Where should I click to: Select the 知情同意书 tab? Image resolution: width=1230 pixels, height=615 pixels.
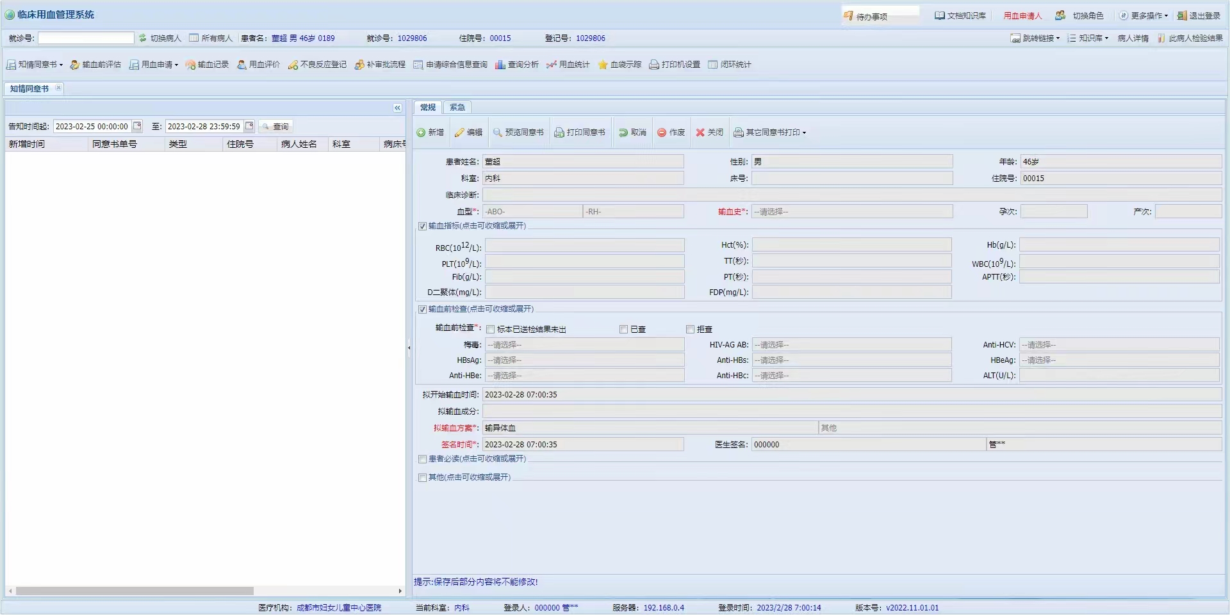(x=29, y=89)
